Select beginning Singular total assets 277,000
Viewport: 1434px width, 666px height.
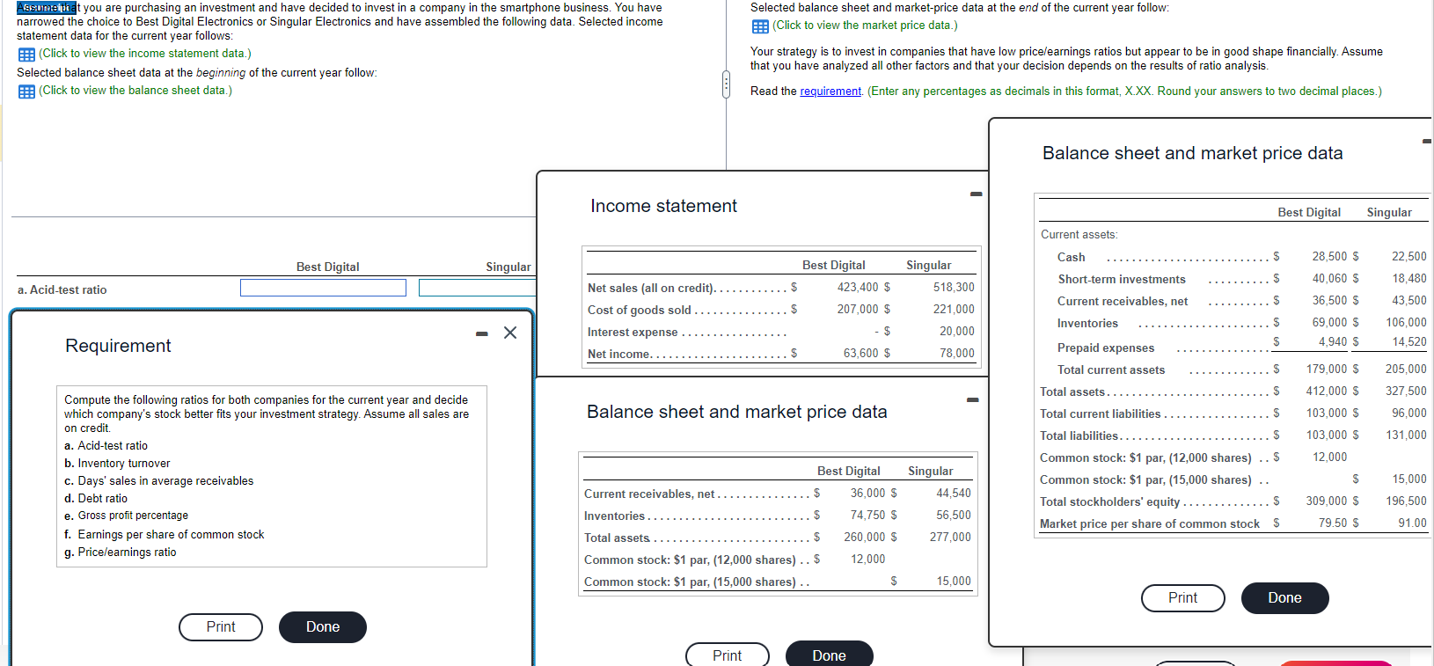[950, 538]
